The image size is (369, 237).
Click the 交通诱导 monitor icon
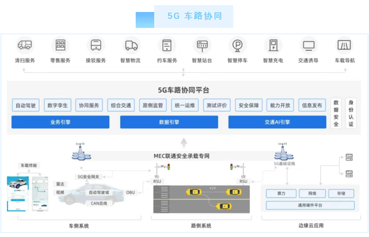click(308, 46)
